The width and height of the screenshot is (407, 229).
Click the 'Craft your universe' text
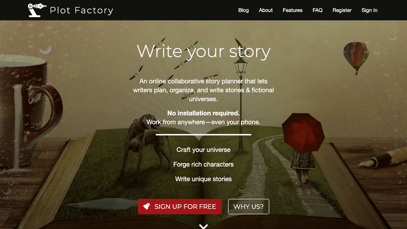203,150
